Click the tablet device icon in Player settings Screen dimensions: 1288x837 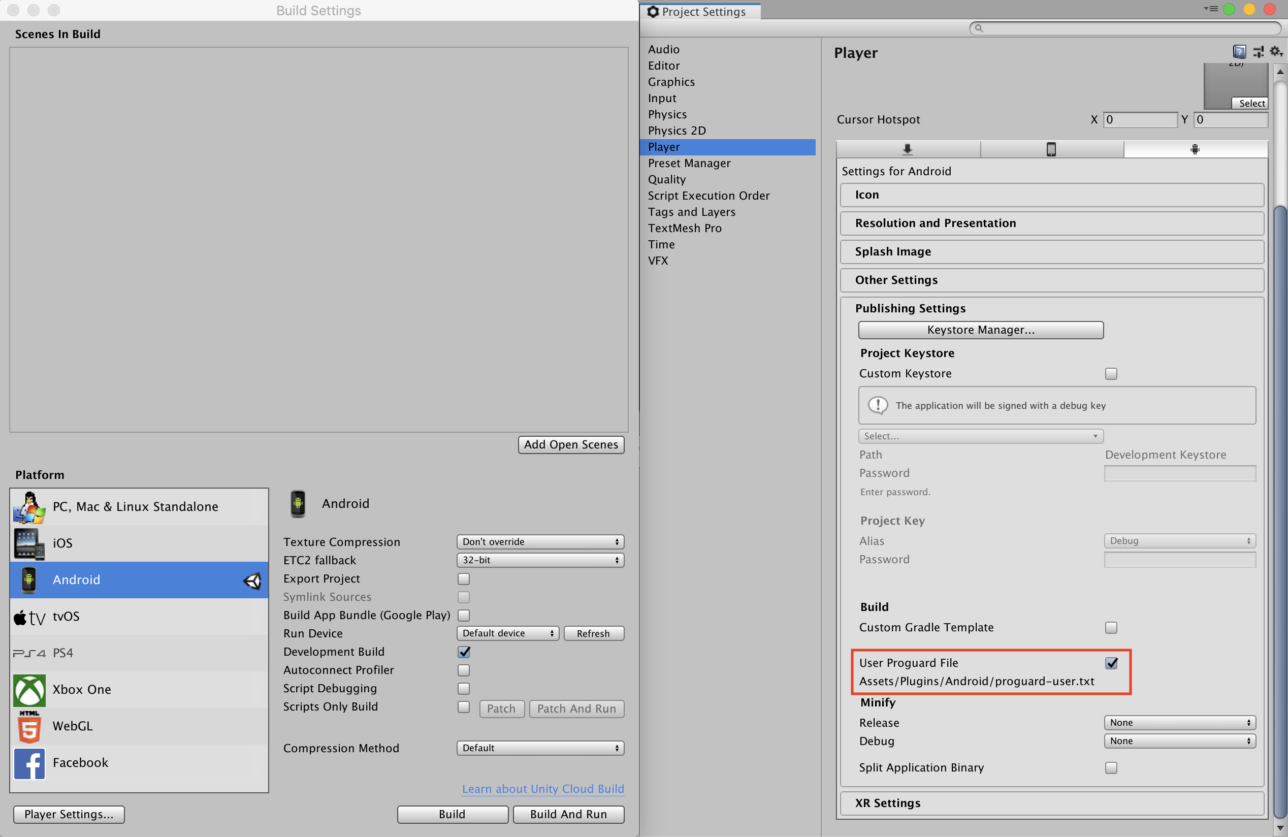coord(1051,149)
